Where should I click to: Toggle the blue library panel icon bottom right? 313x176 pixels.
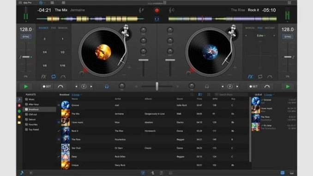click(282, 173)
